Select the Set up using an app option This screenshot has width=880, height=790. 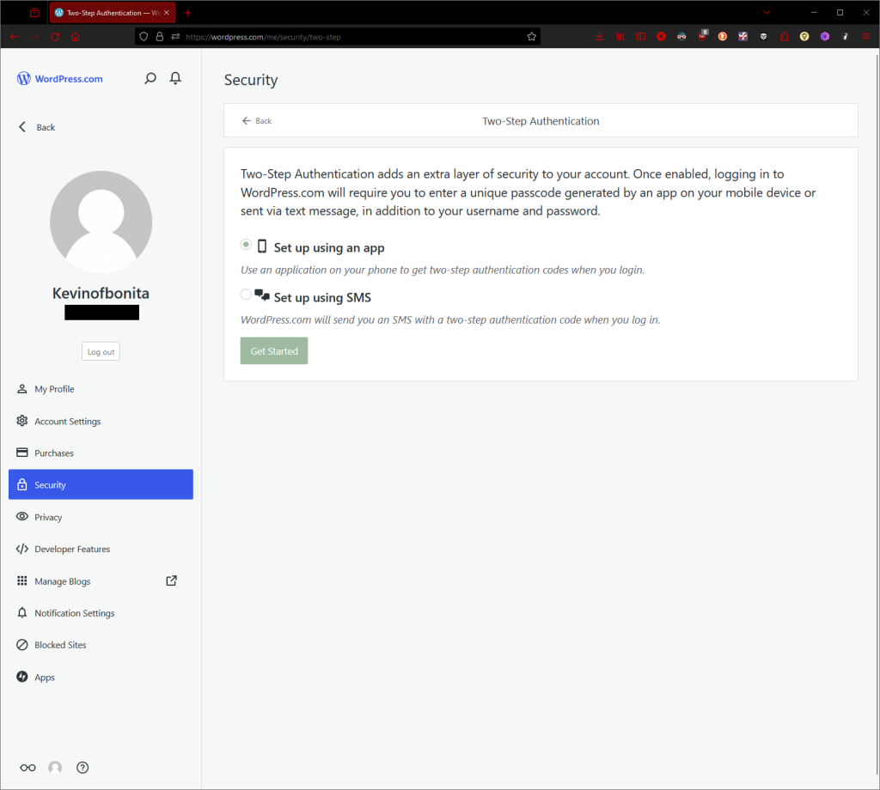[247, 245]
